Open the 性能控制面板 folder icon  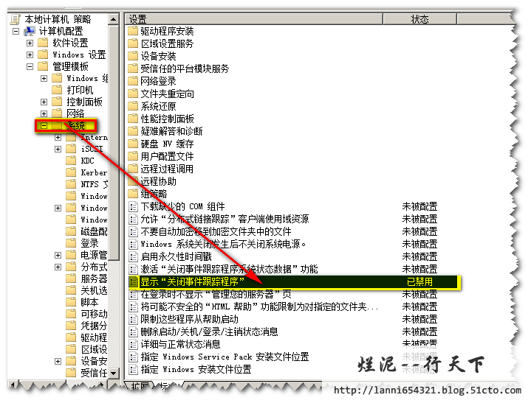coord(133,119)
